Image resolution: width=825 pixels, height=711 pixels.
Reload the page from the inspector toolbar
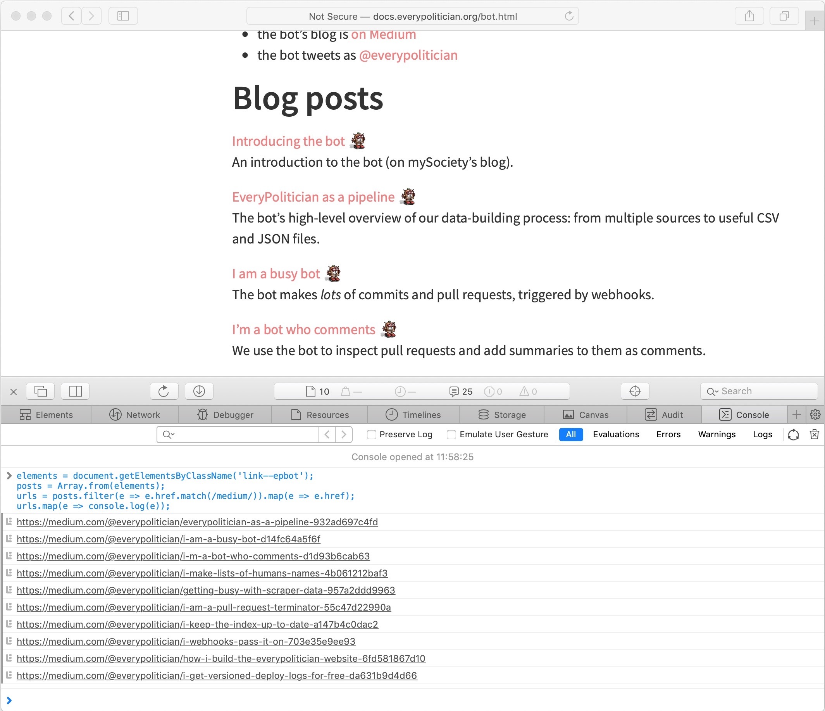click(x=164, y=391)
